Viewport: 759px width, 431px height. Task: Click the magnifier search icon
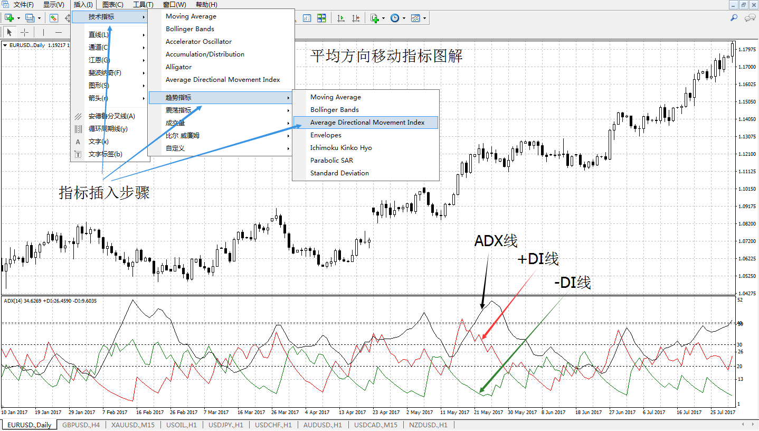point(734,18)
